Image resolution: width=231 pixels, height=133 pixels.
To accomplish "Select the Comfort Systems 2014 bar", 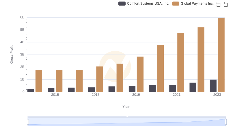I will [x=31, y=90].
